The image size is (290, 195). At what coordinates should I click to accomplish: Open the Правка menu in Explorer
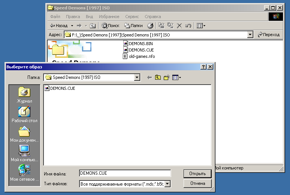click(73, 17)
